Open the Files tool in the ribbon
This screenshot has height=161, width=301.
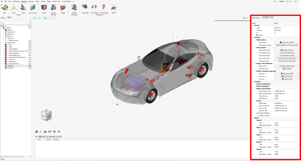coord(4,8)
